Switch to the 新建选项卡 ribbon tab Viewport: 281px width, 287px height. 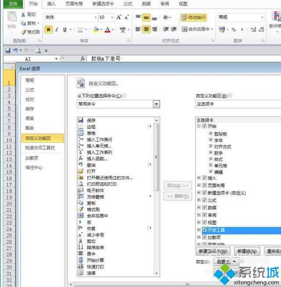point(103,4)
